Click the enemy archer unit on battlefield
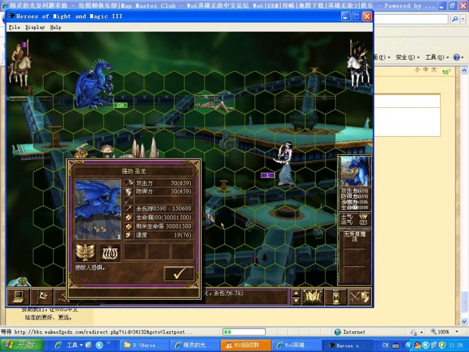469x352 pixels. 285,164
